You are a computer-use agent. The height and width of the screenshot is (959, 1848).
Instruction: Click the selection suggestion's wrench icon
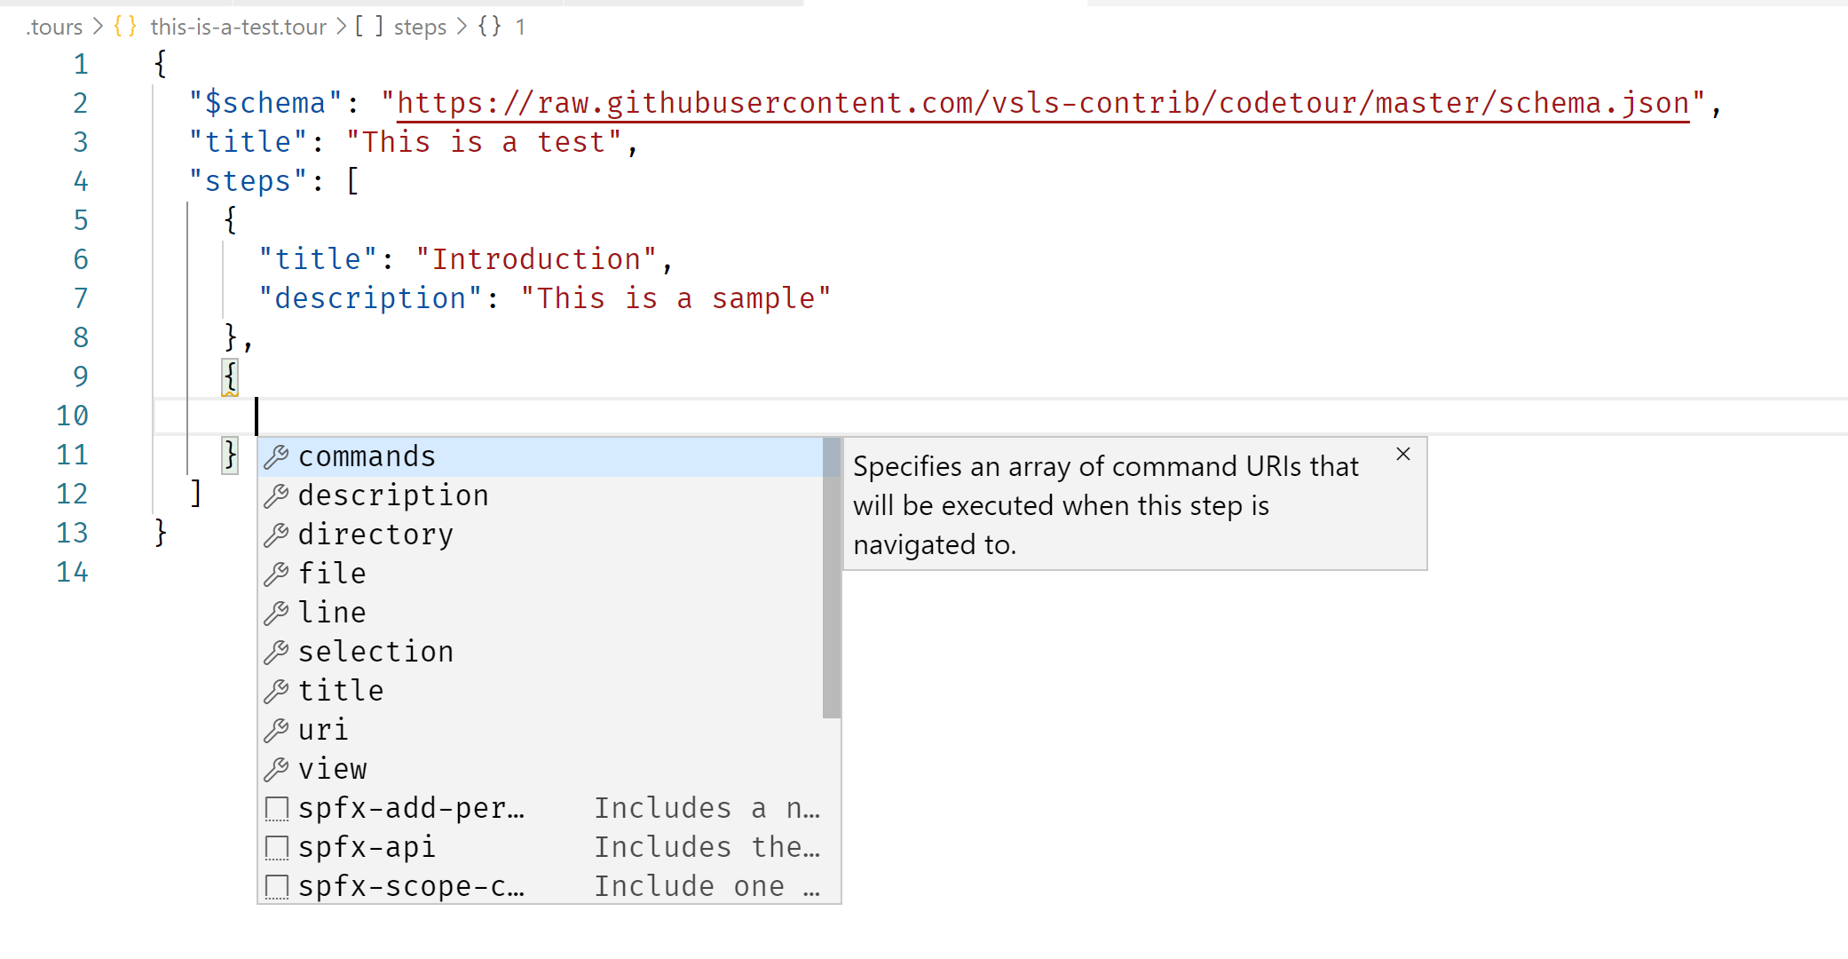(277, 652)
